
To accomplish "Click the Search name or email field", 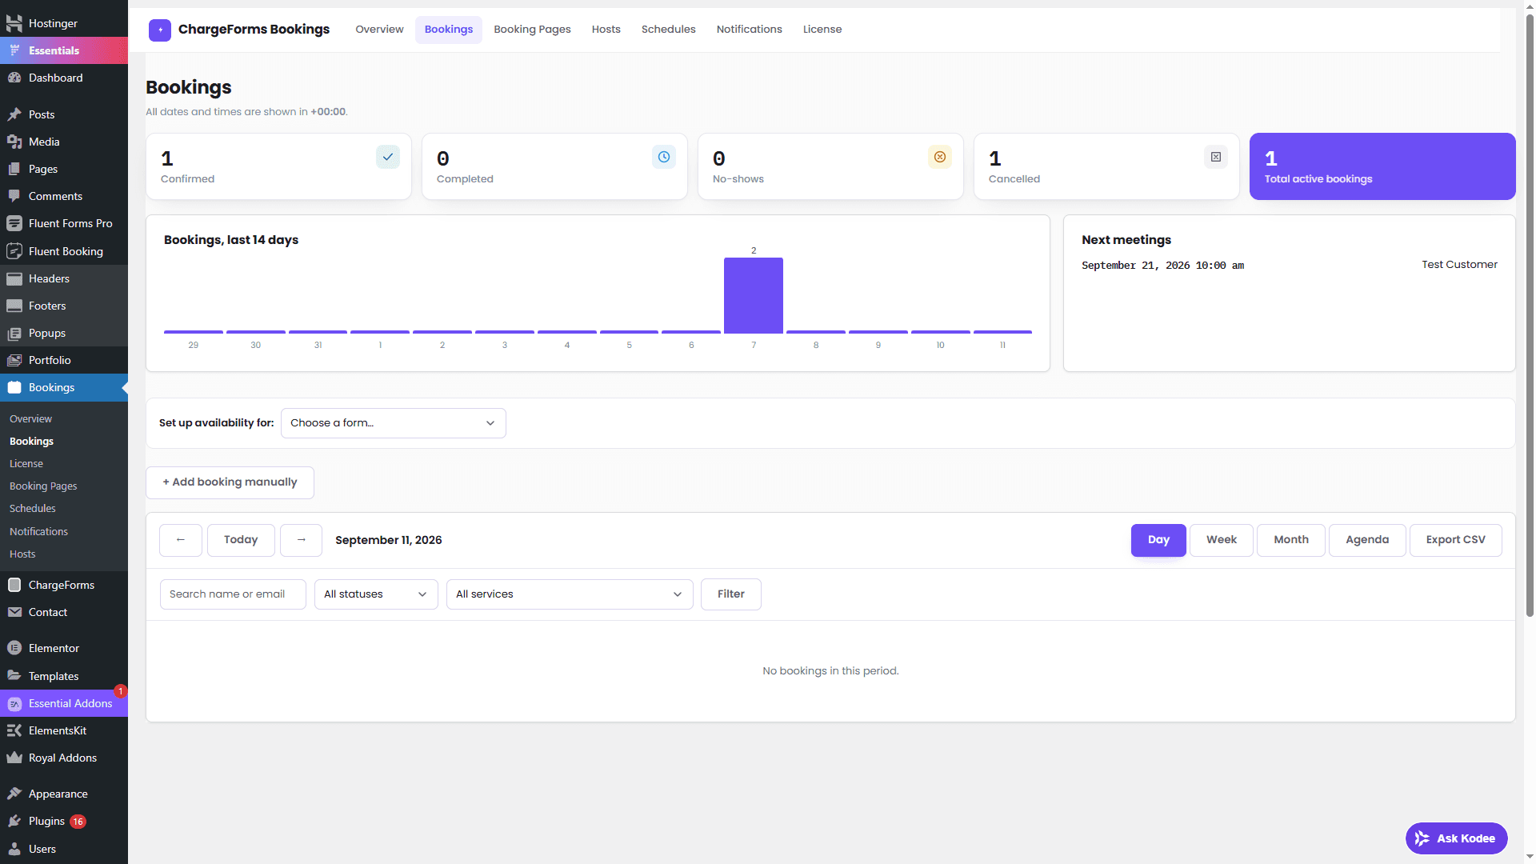I will coord(233,594).
